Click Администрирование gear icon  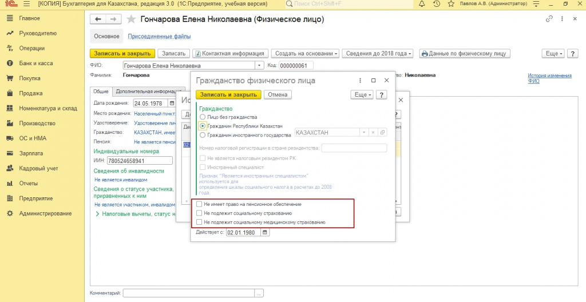(x=10, y=213)
